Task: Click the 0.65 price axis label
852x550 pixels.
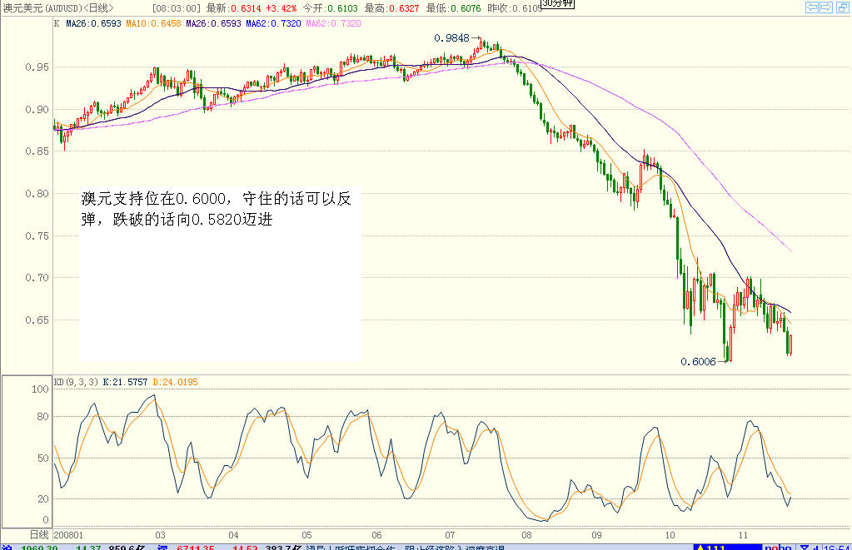Action: tap(37, 320)
